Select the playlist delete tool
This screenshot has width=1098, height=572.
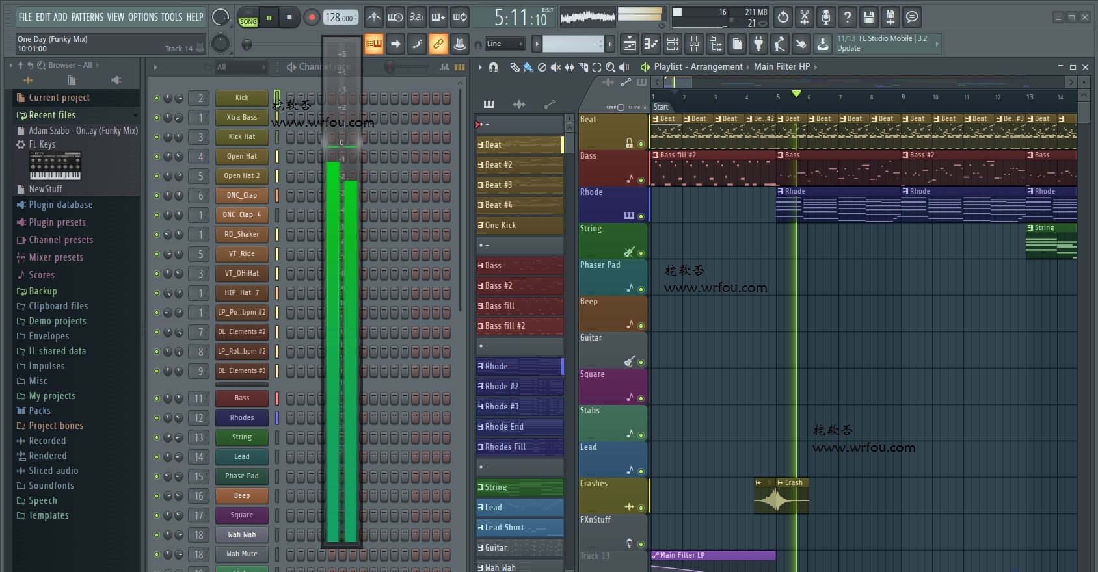pyautogui.click(x=542, y=67)
